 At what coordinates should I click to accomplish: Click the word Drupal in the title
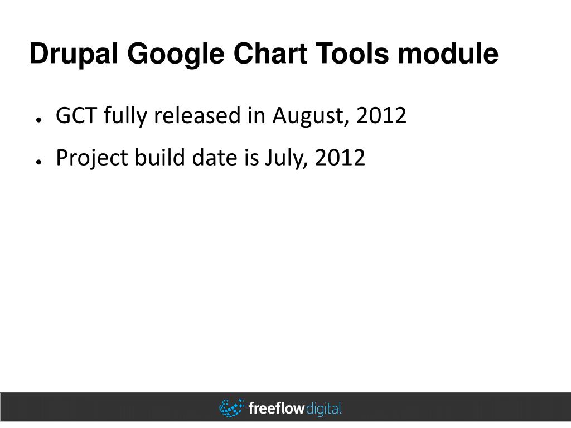click(x=74, y=55)
